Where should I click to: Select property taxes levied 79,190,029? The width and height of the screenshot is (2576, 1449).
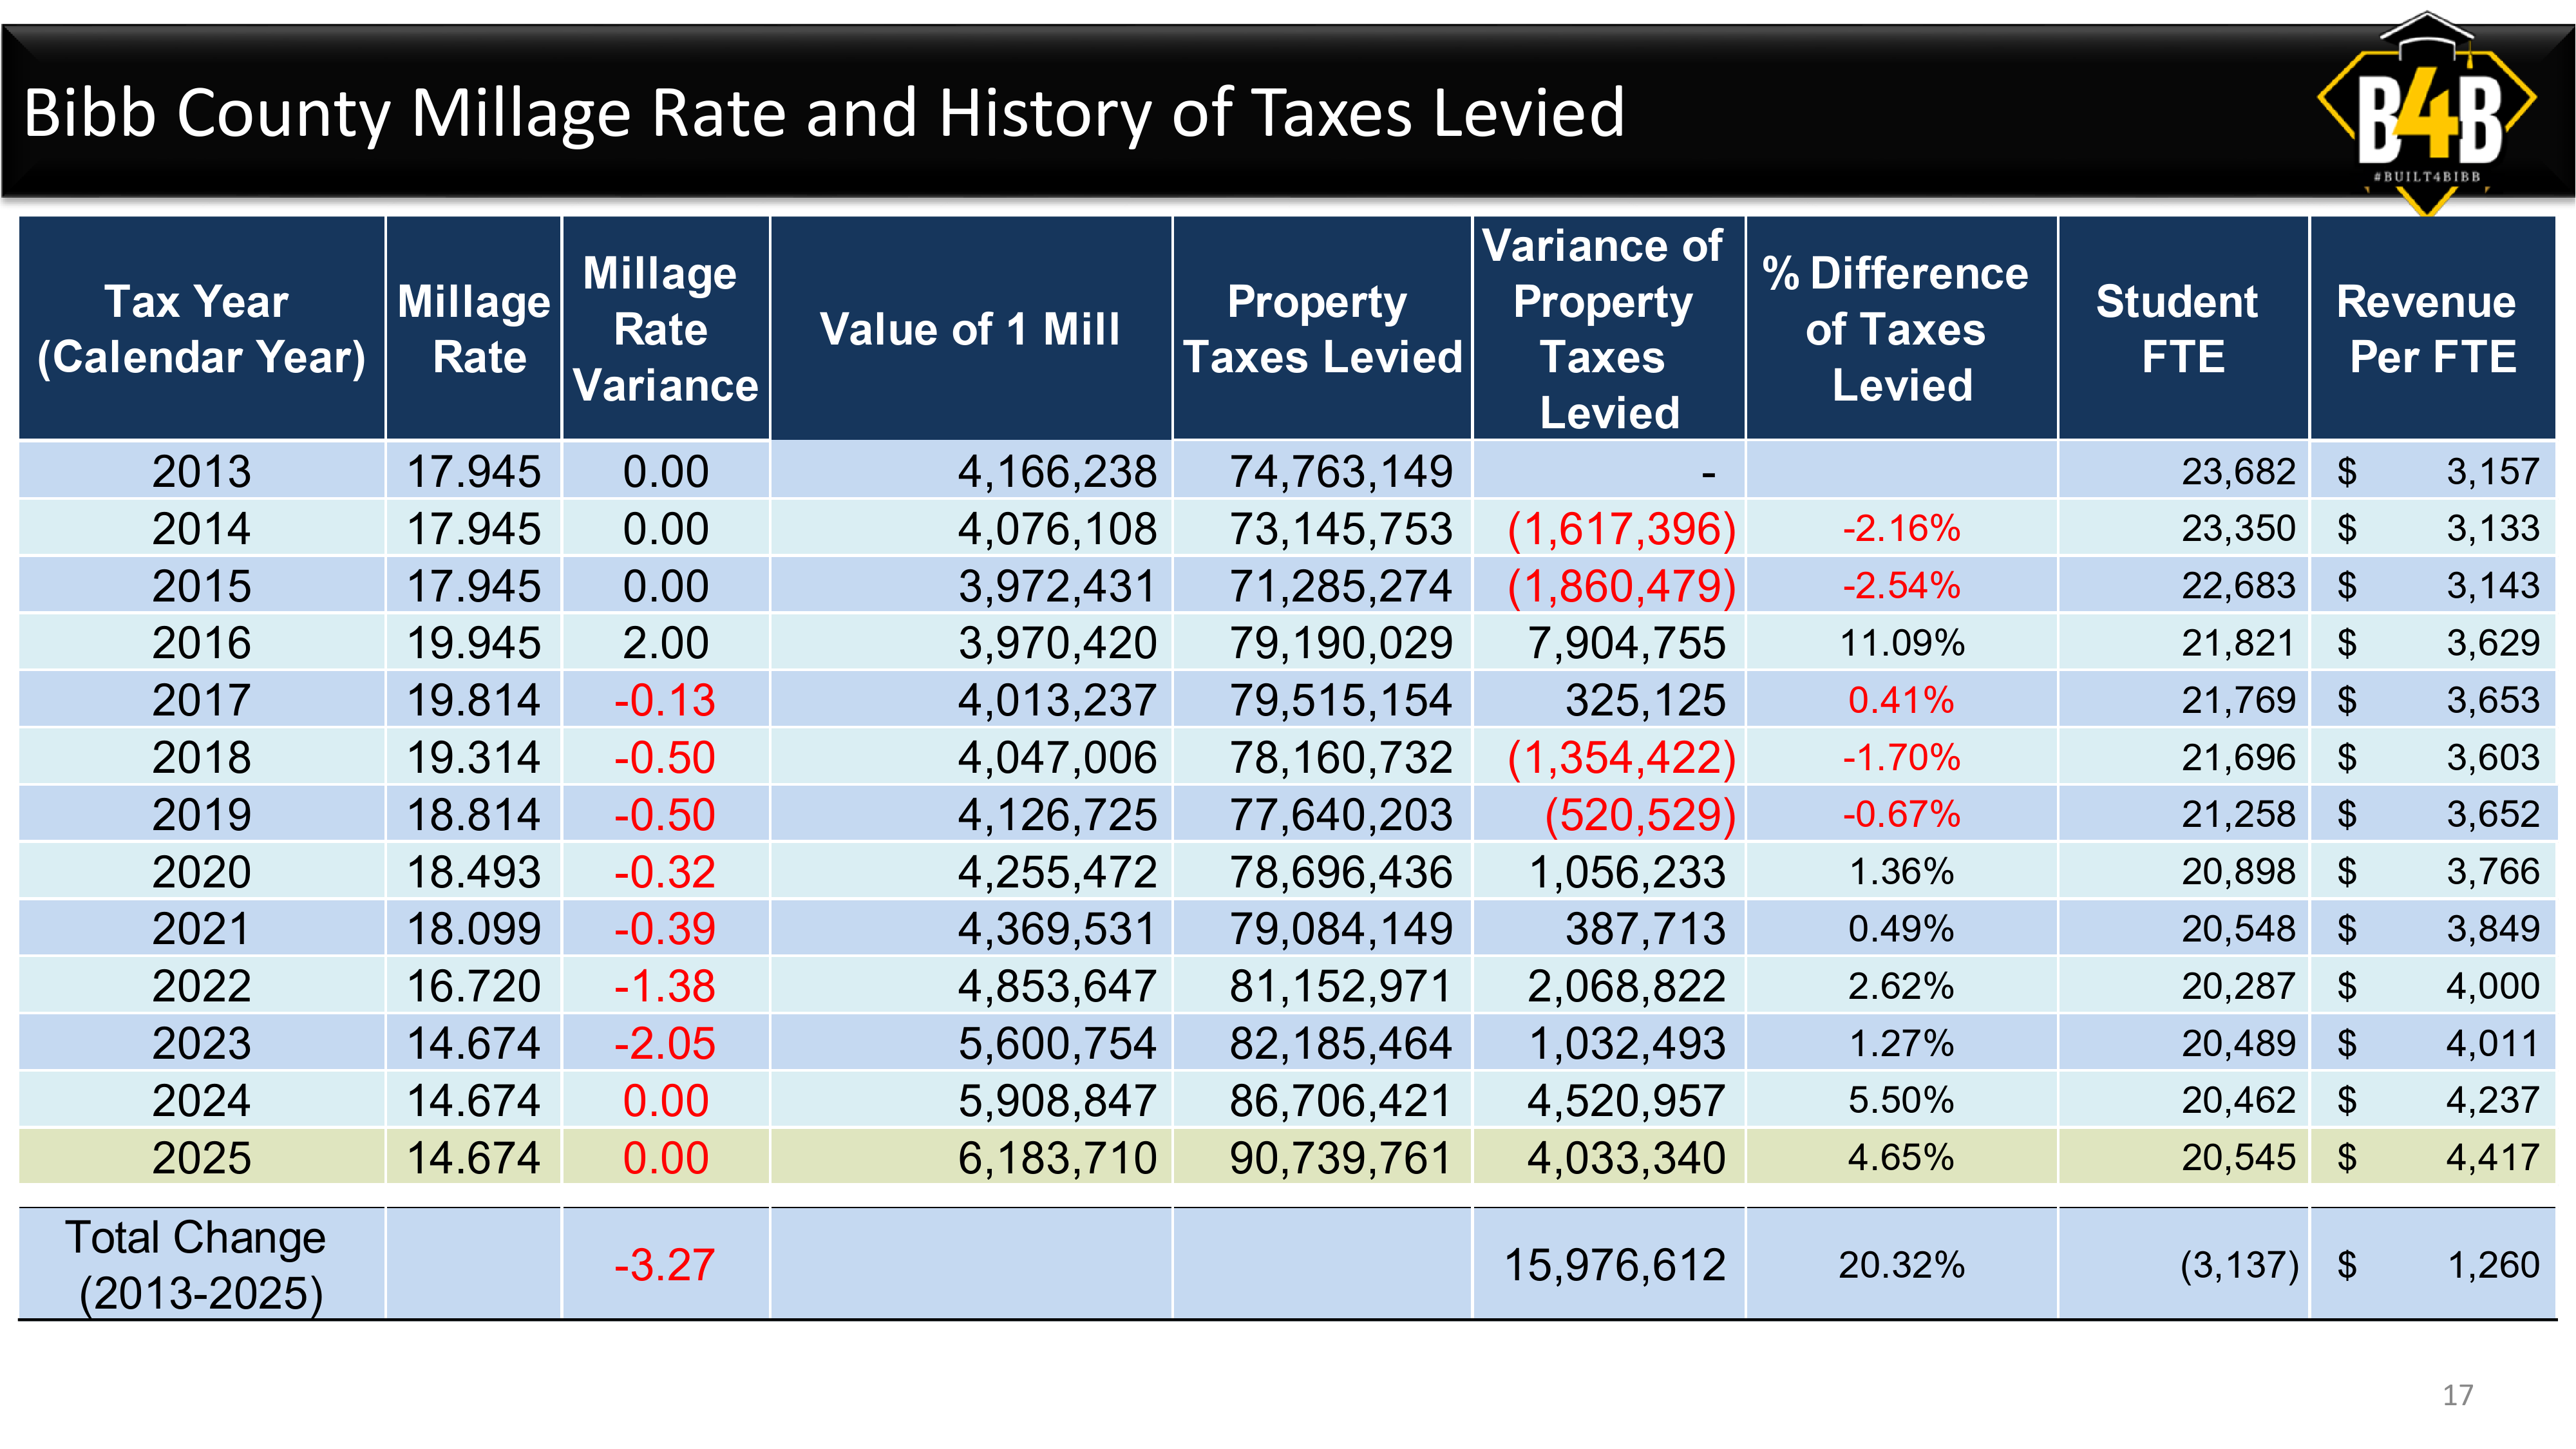1340,642
